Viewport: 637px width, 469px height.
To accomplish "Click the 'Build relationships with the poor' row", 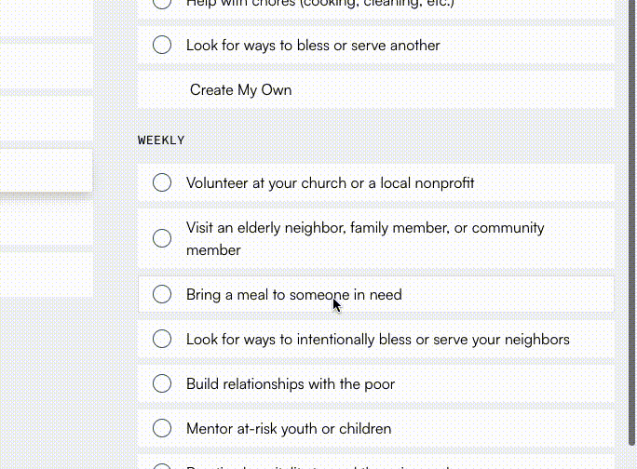I will (291, 383).
